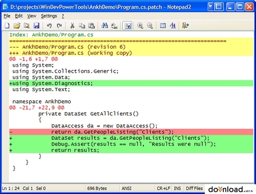Zoom out with the magnifier minus icon

pyautogui.click(x=150, y=26)
